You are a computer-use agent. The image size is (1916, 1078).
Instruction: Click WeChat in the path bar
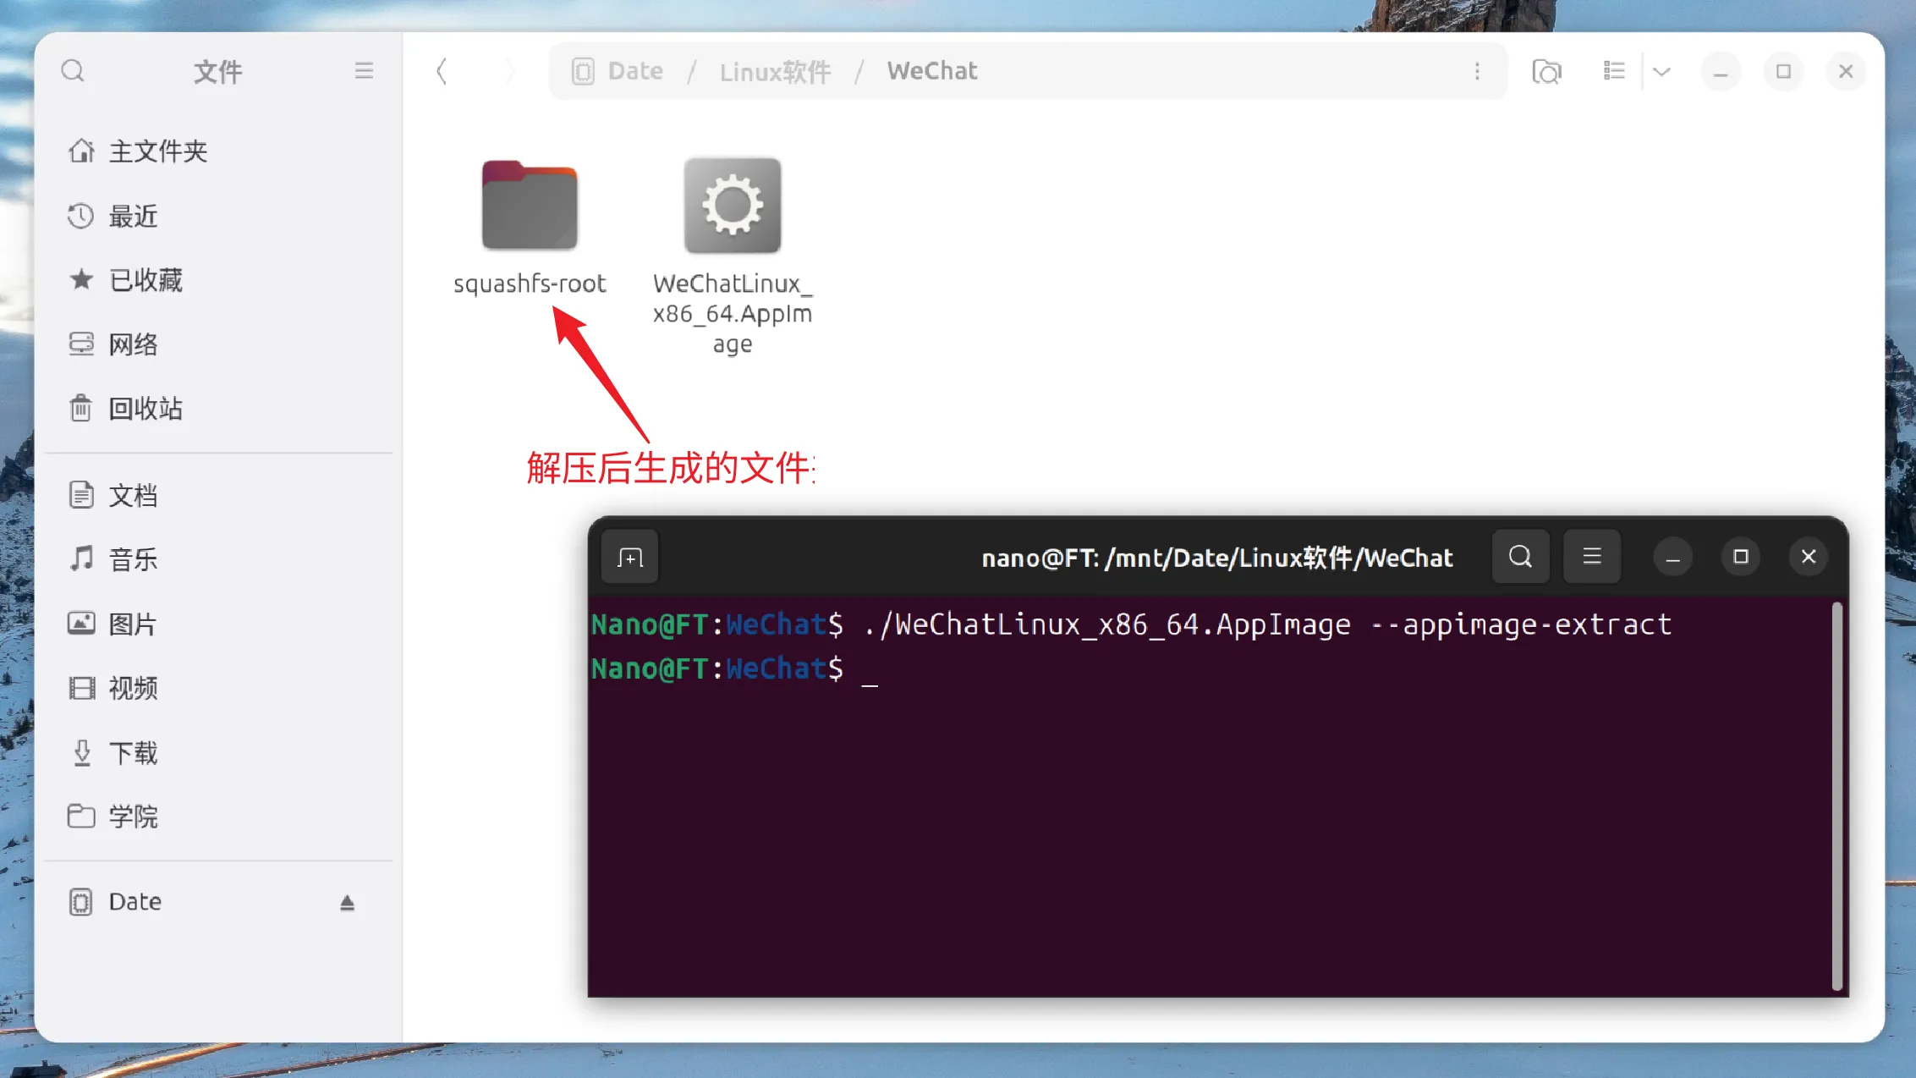pyautogui.click(x=932, y=71)
